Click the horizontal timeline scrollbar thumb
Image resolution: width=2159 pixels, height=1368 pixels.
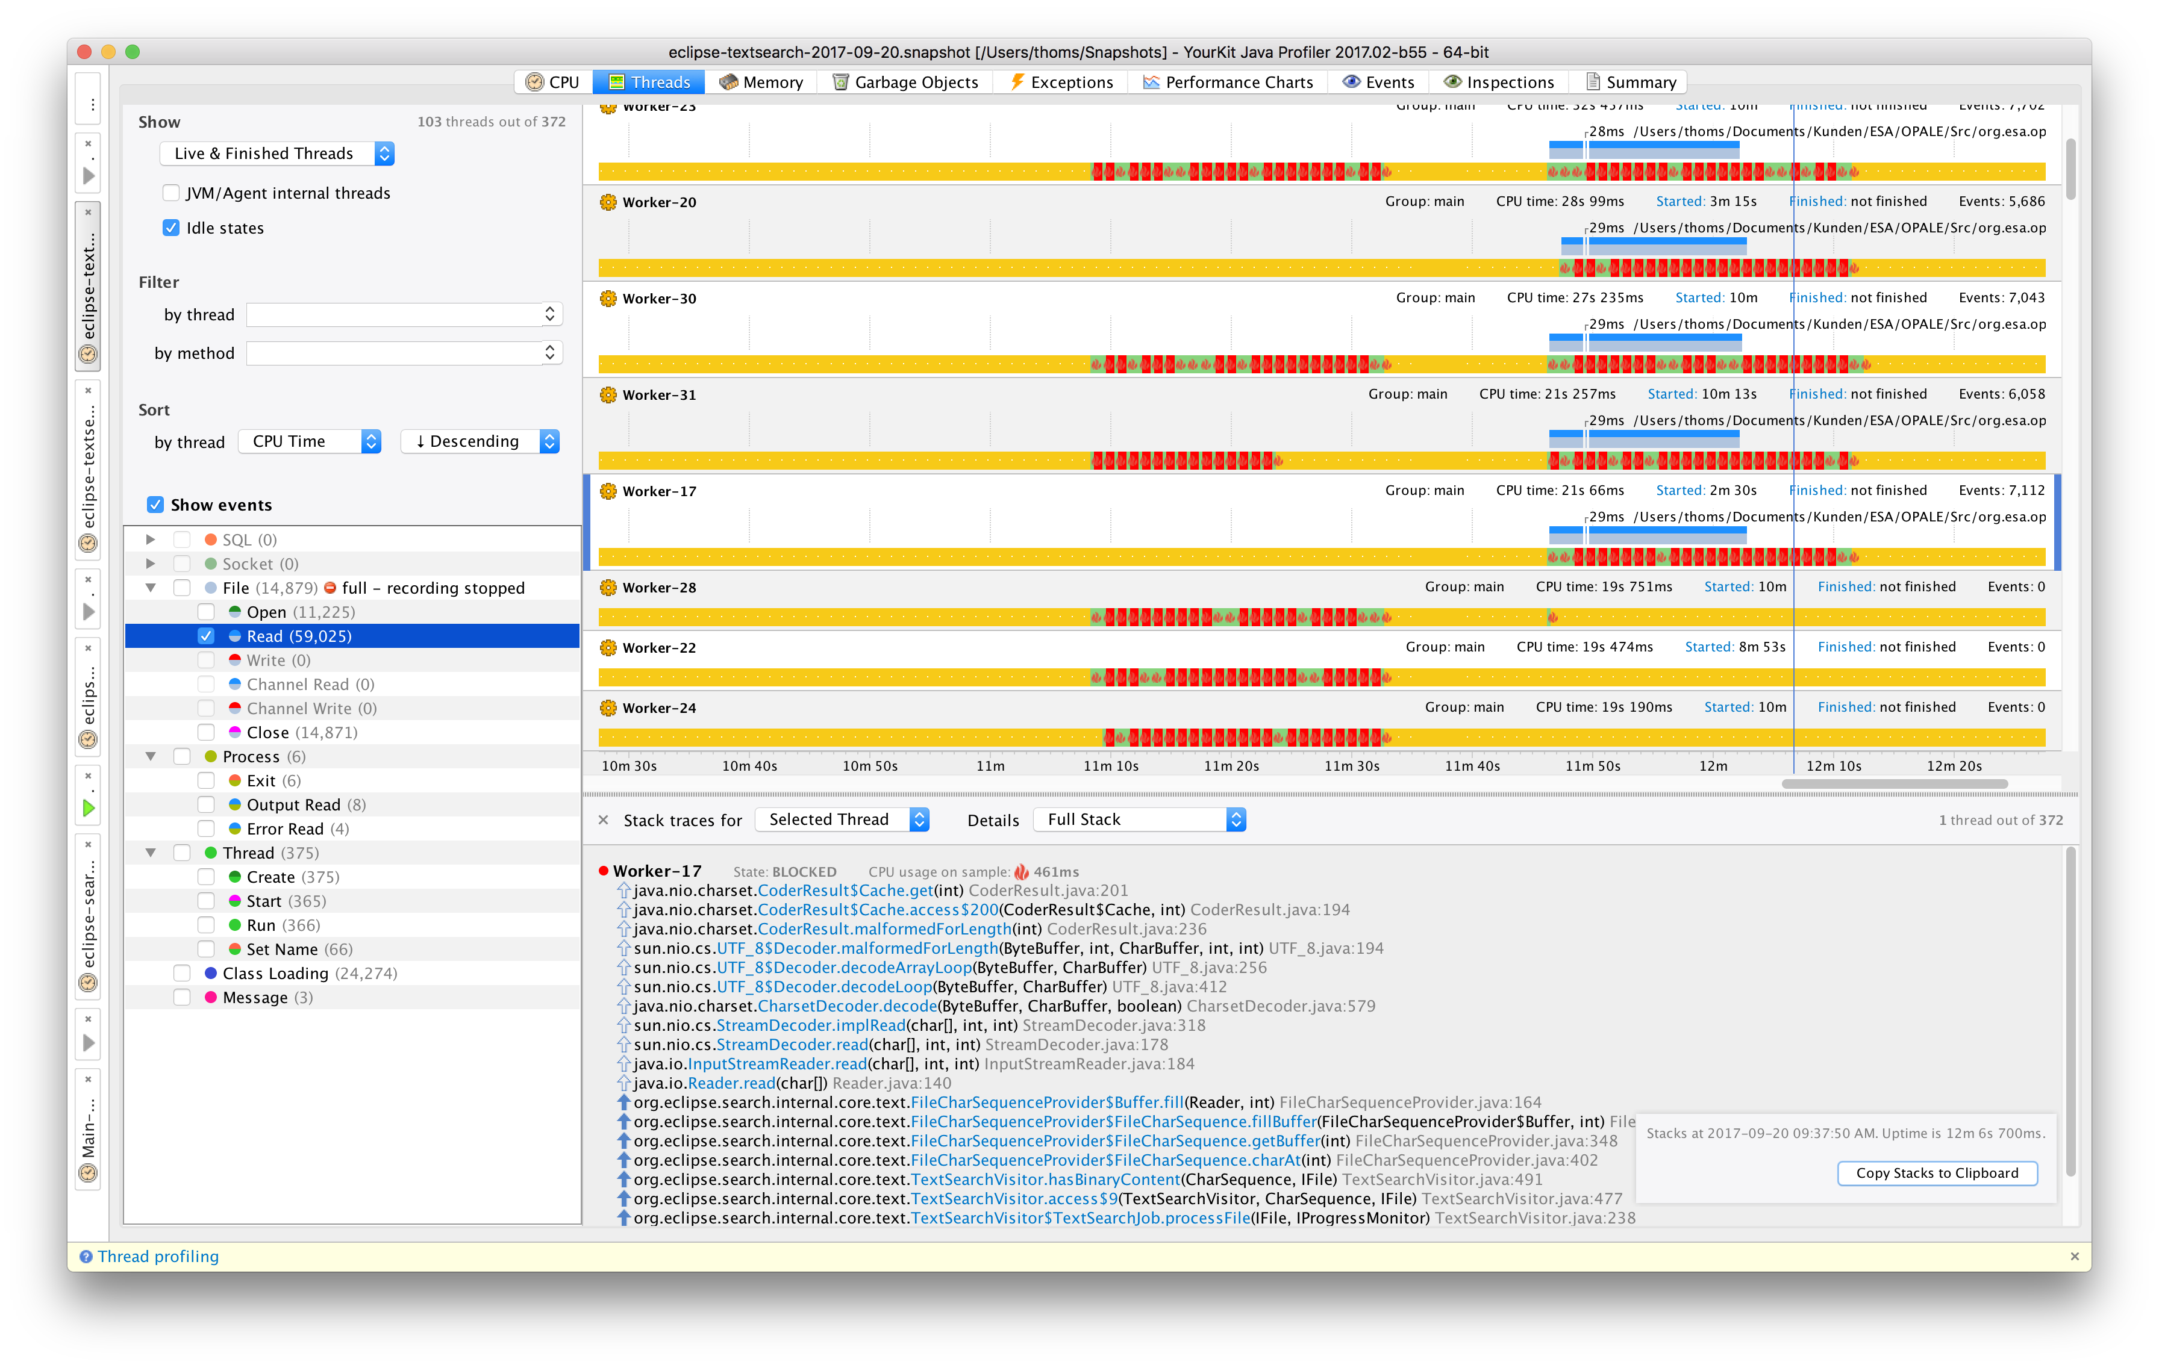[x=1895, y=783]
